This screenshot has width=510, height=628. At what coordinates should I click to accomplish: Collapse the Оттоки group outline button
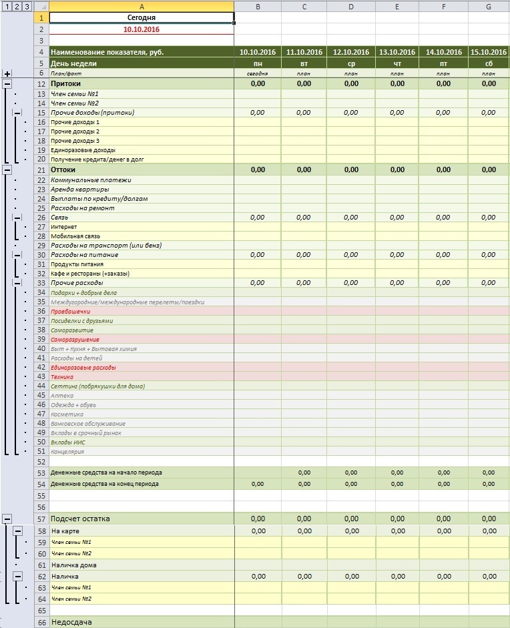coord(7,170)
